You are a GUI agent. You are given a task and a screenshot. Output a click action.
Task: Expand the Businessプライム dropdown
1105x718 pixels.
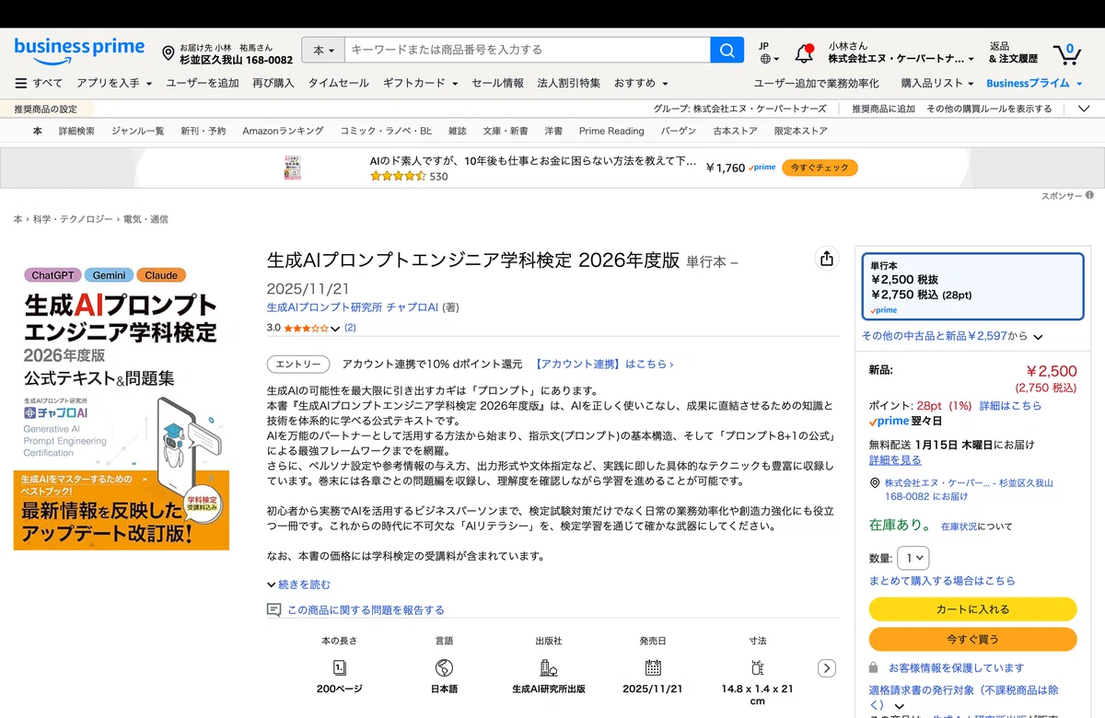[x=1034, y=83]
